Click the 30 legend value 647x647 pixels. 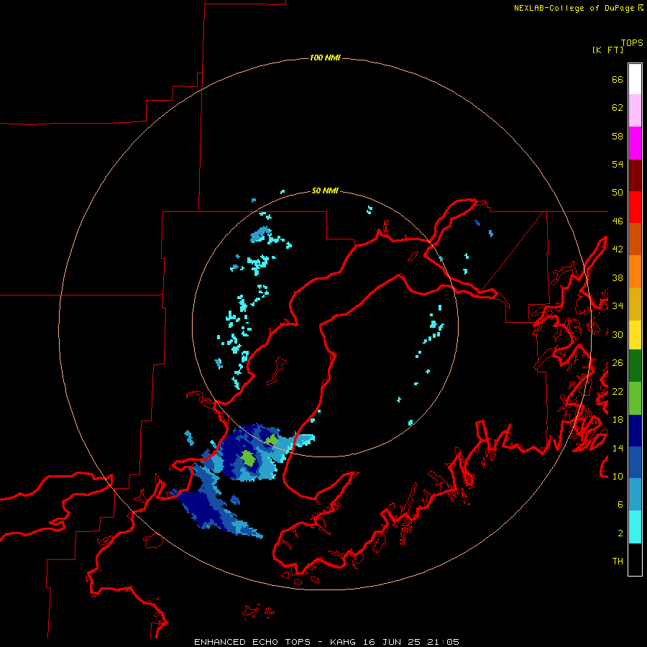click(x=618, y=334)
